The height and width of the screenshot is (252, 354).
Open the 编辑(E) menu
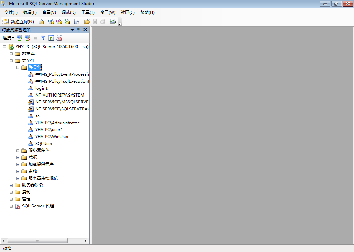click(30, 12)
